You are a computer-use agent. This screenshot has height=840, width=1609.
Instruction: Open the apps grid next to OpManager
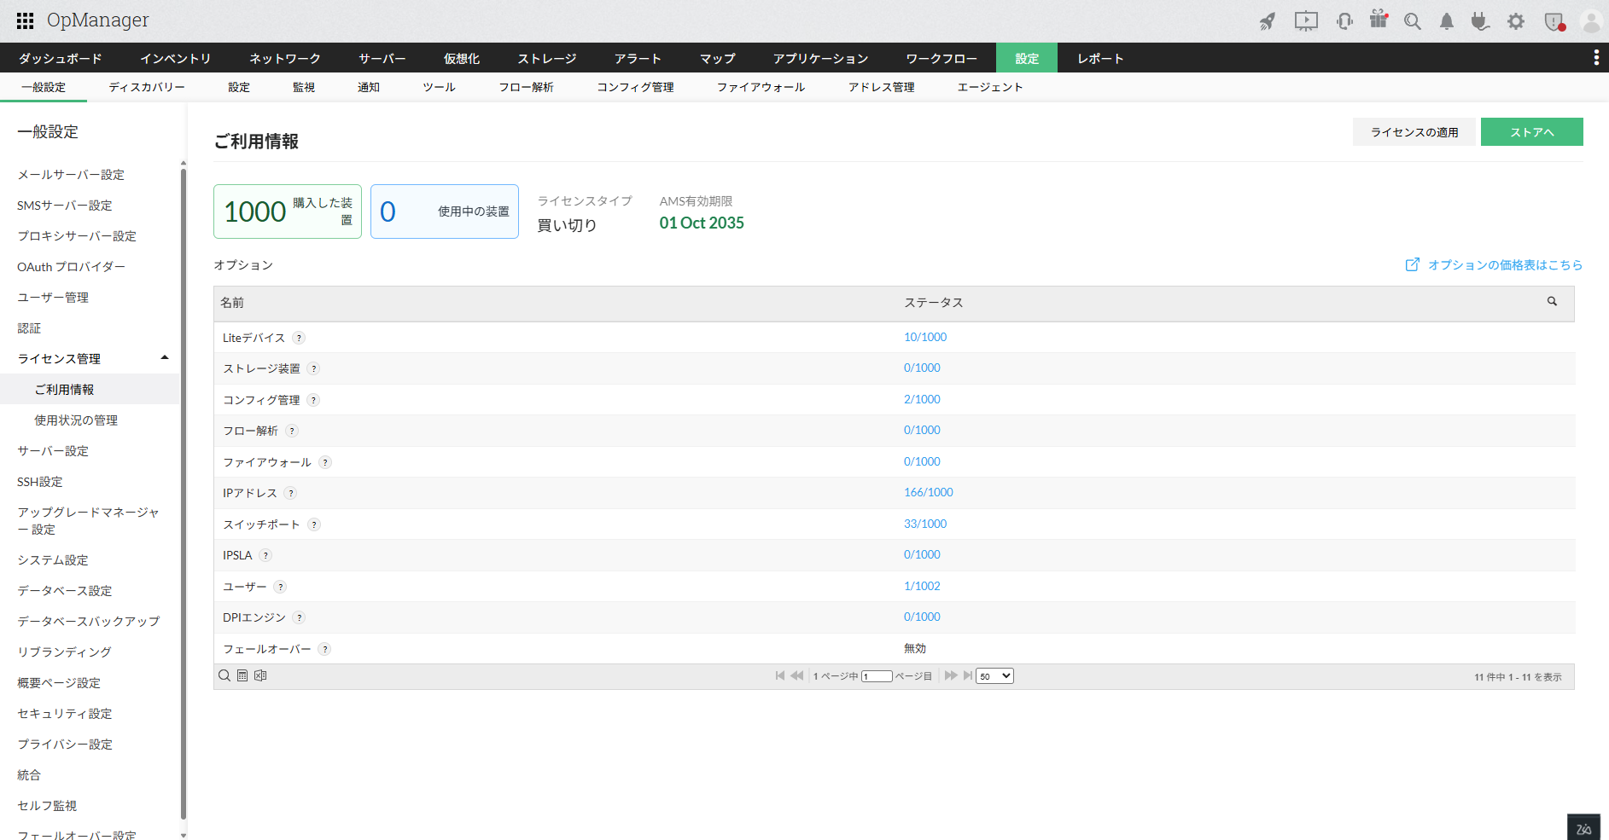tap(25, 20)
